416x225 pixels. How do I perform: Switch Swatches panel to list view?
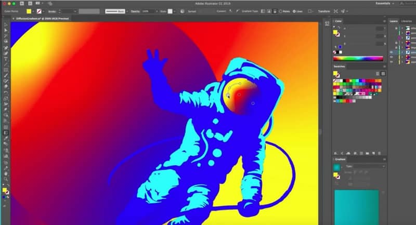tap(378, 74)
